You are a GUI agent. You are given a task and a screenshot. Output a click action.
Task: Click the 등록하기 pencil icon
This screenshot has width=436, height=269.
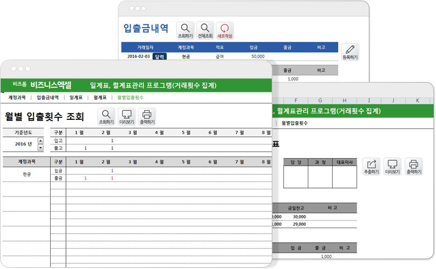pos(349,51)
